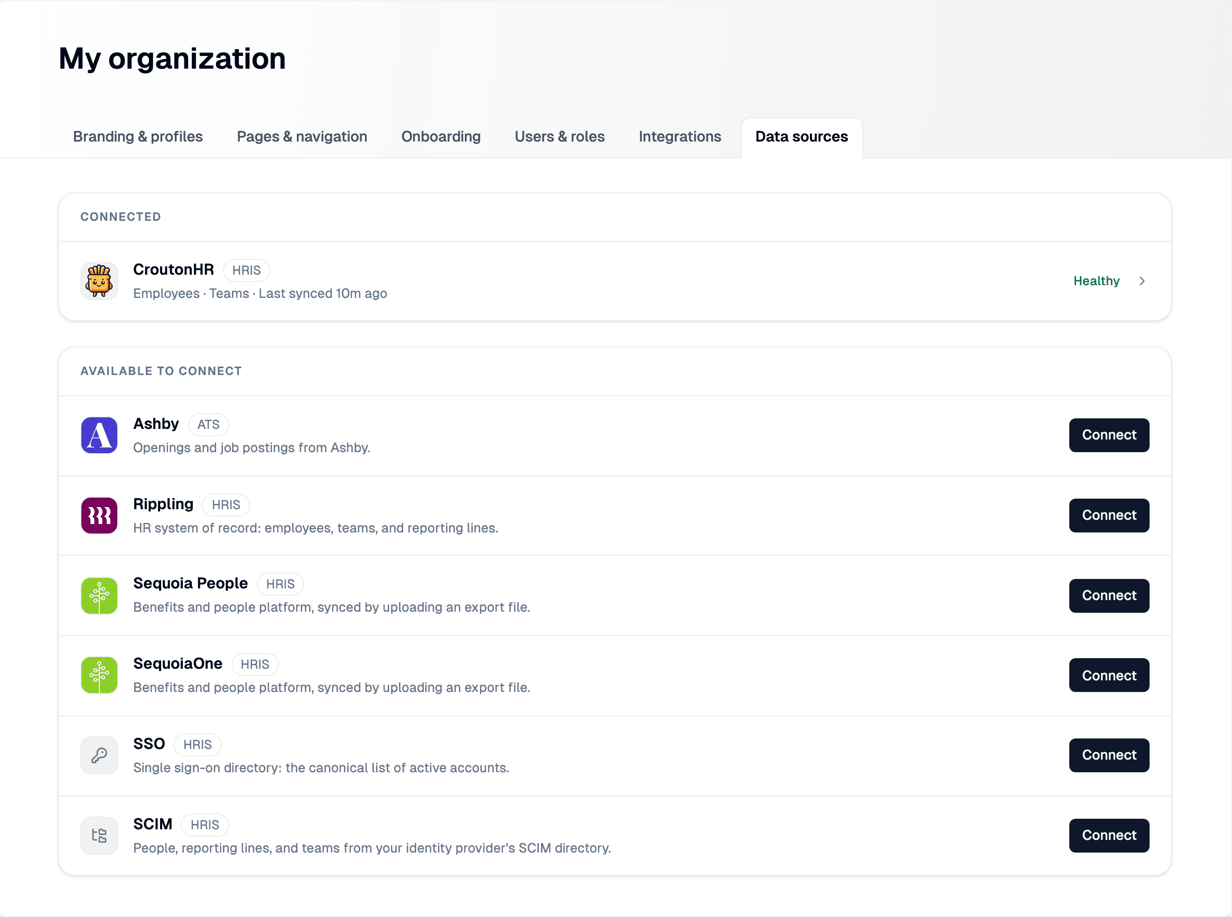Click 'Single sign-on directory' description
This screenshot has width=1232, height=917.
pos(321,767)
